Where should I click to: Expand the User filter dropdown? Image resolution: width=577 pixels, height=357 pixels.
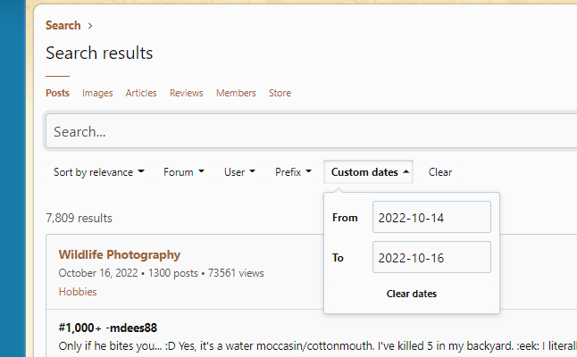click(x=239, y=172)
